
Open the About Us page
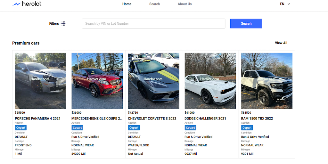coord(185,4)
